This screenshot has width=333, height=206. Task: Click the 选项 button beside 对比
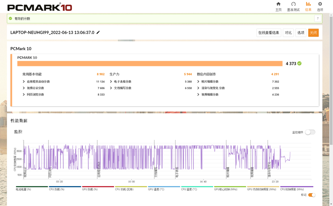point(301,33)
